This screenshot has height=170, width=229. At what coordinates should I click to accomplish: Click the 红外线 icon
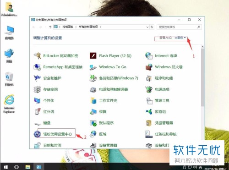[38, 112]
